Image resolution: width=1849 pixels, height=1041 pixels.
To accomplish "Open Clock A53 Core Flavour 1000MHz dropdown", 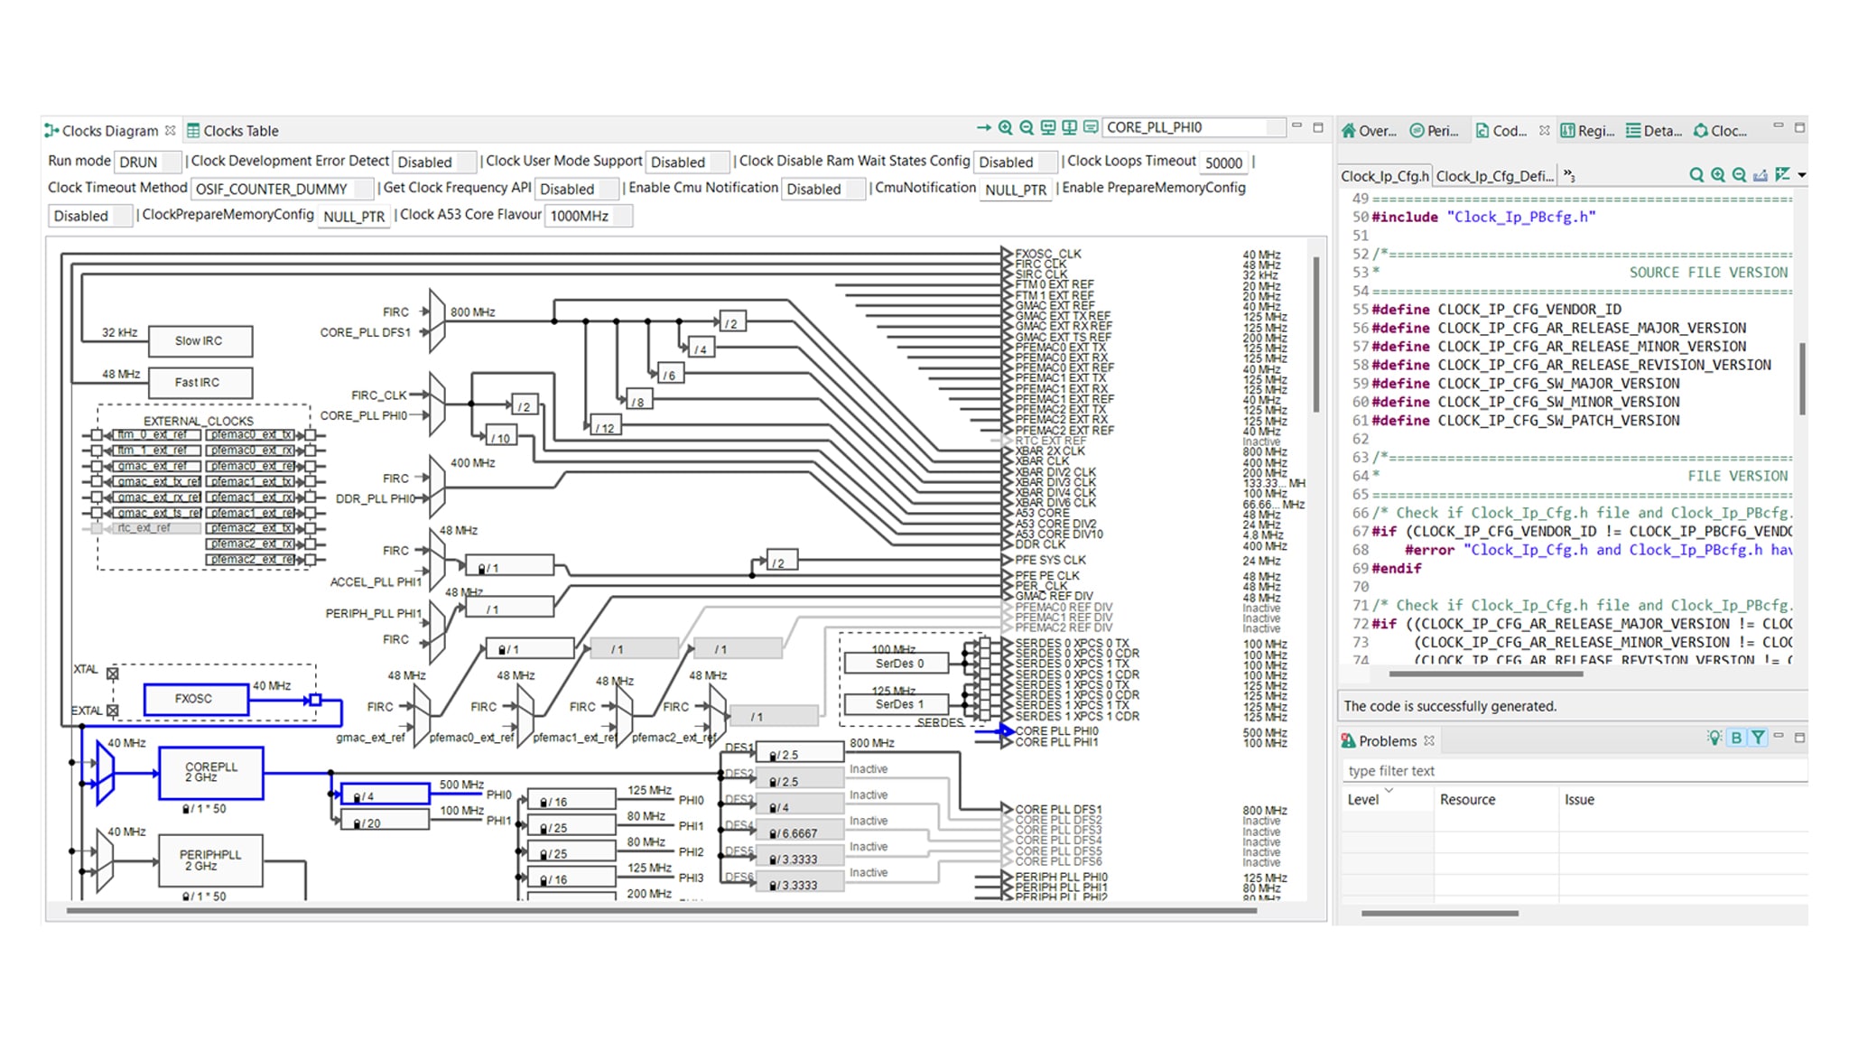I will 588,216.
